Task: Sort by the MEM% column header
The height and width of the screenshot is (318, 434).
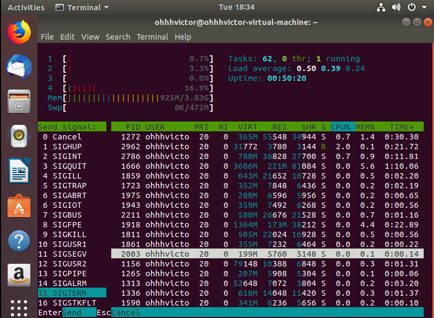Action: coord(365,127)
